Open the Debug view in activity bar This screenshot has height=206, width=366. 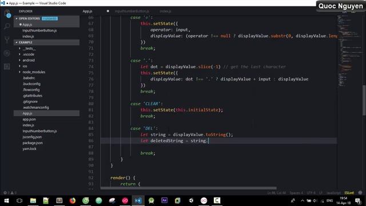(7, 53)
